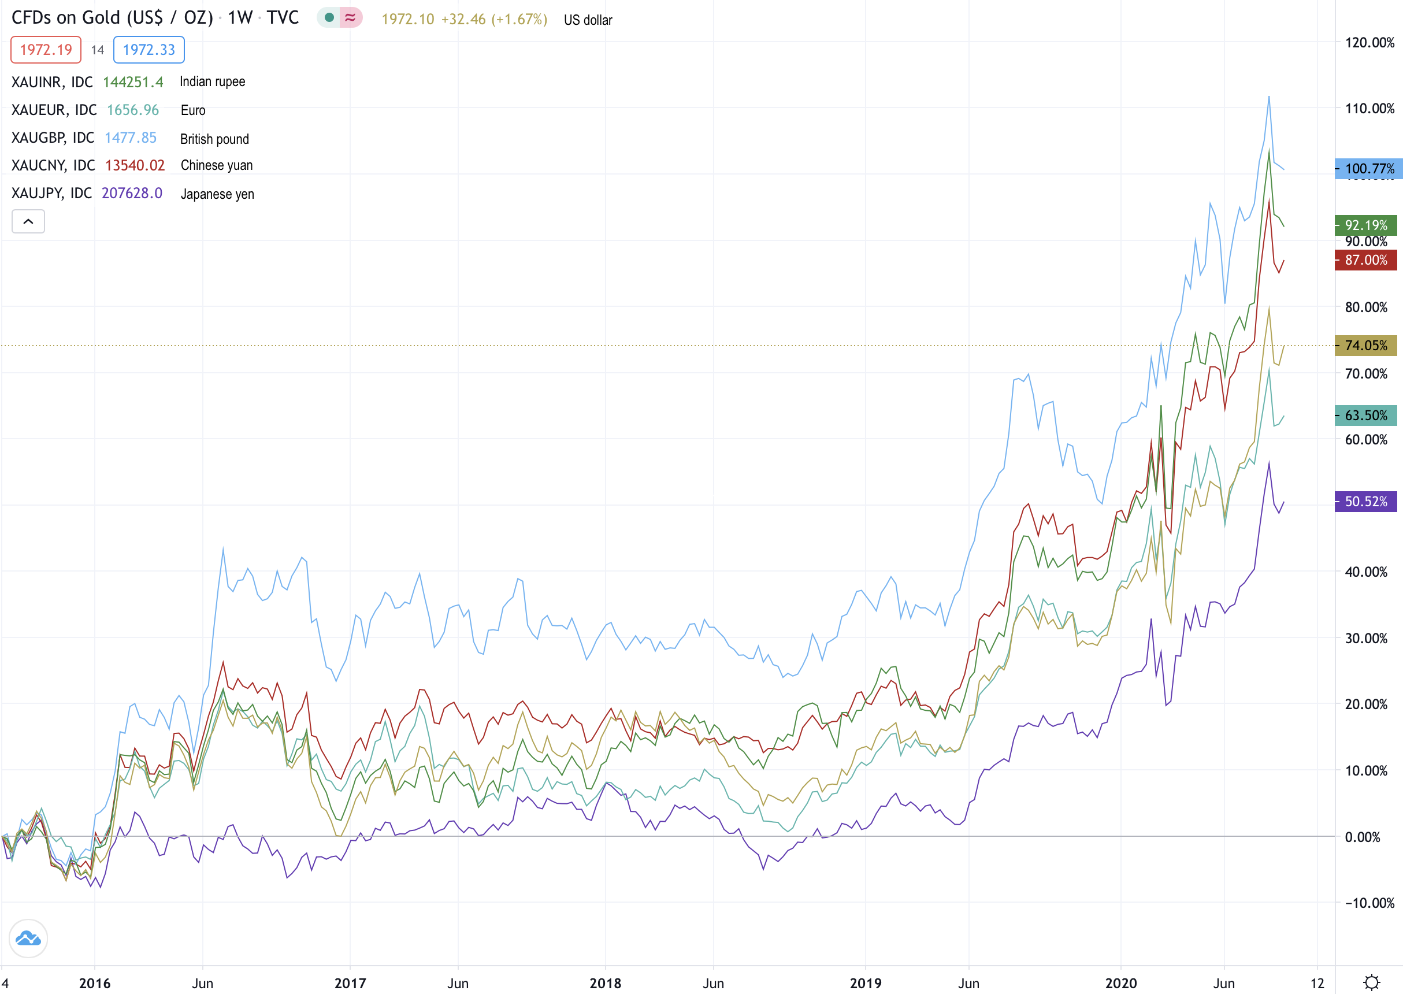This screenshot has width=1403, height=994.
Task: Collapse the symbol legend with chevron
Action: (28, 221)
